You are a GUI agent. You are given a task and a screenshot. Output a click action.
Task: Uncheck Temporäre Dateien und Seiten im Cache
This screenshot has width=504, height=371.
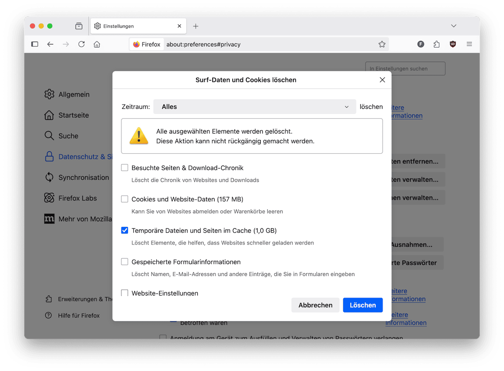pos(125,231)
